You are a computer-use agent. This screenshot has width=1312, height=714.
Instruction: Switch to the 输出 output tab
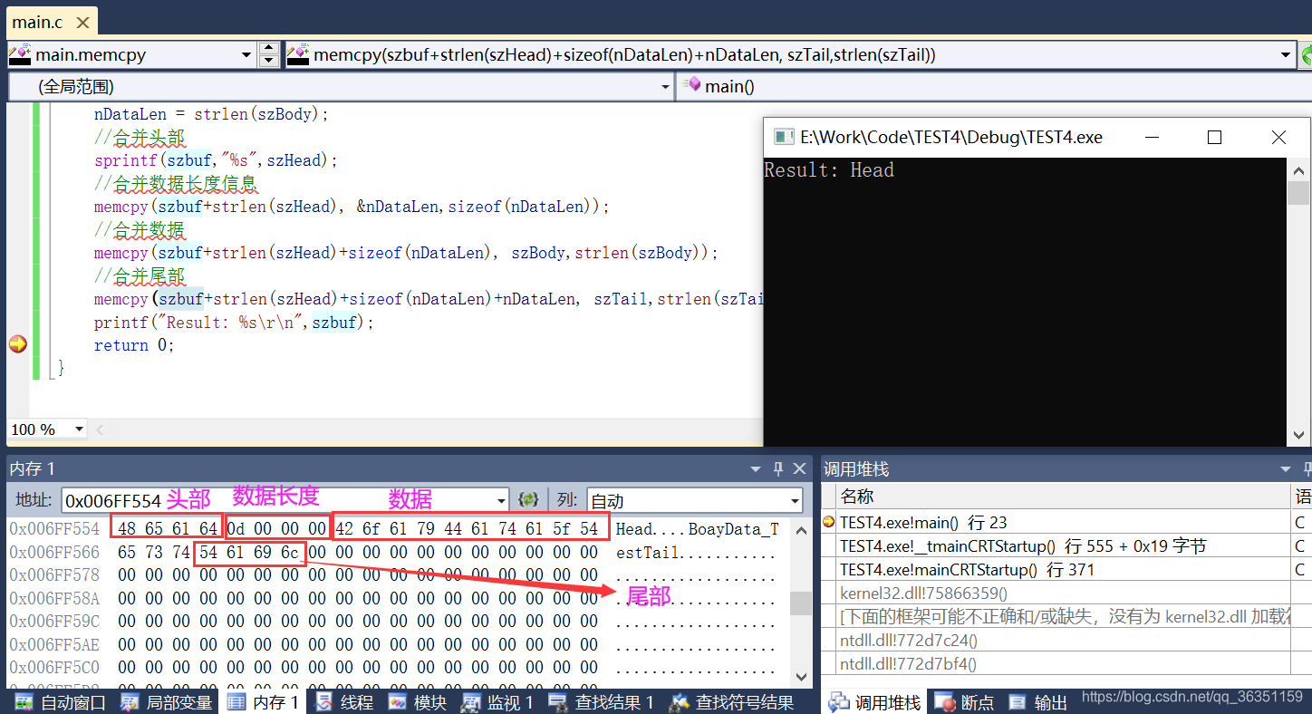click(x=1039, y=702)
